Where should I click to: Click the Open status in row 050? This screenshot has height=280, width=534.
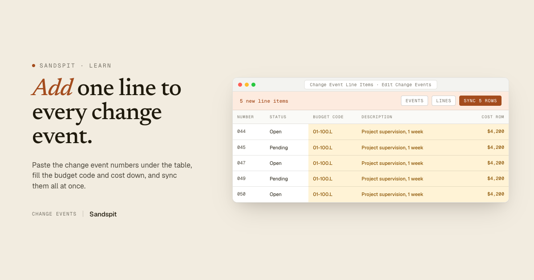pyautogui.click(x=275, y=194)
